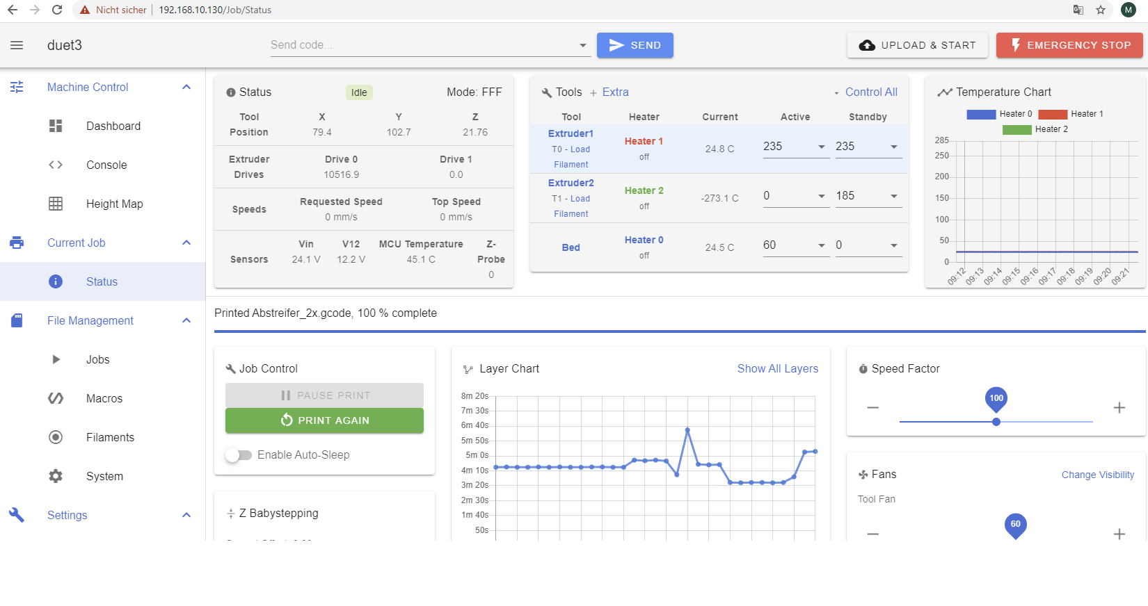The image size is (1148, 606).
Task: Open Bed standby temperature dropdown
Action: click(894, 245)
